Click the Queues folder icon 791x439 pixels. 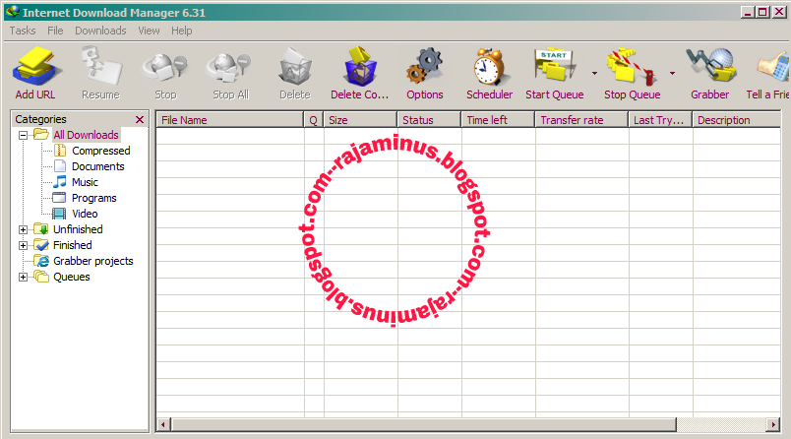(41, 277)
